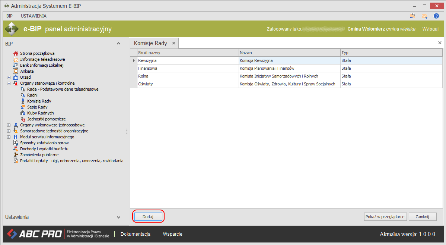Sort by Nazwa column header
Image resolution: width=446 pixels, height=245 pixels.
290,53
